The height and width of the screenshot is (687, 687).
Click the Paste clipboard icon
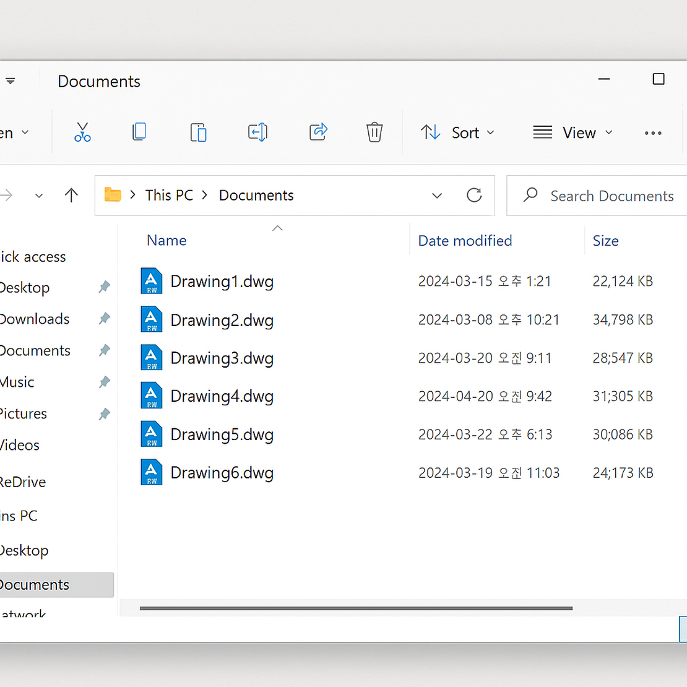coord(199,132)
